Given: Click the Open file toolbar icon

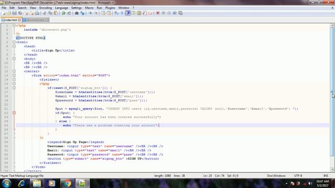Looking at the screenshot, I should click(x=9, y=13).
